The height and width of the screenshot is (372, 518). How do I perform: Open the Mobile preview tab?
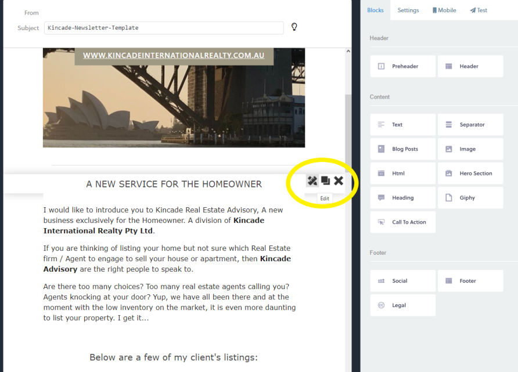[x=444, y=10]
